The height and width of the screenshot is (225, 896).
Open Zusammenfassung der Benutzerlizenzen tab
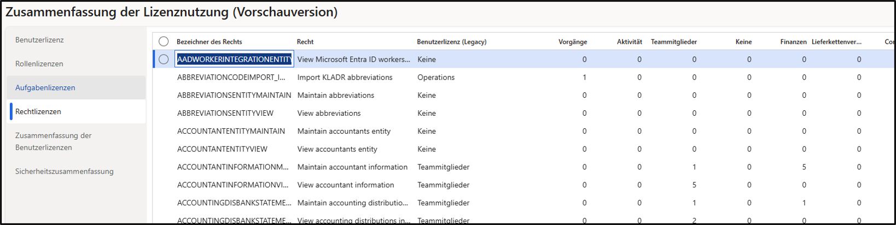54,141
